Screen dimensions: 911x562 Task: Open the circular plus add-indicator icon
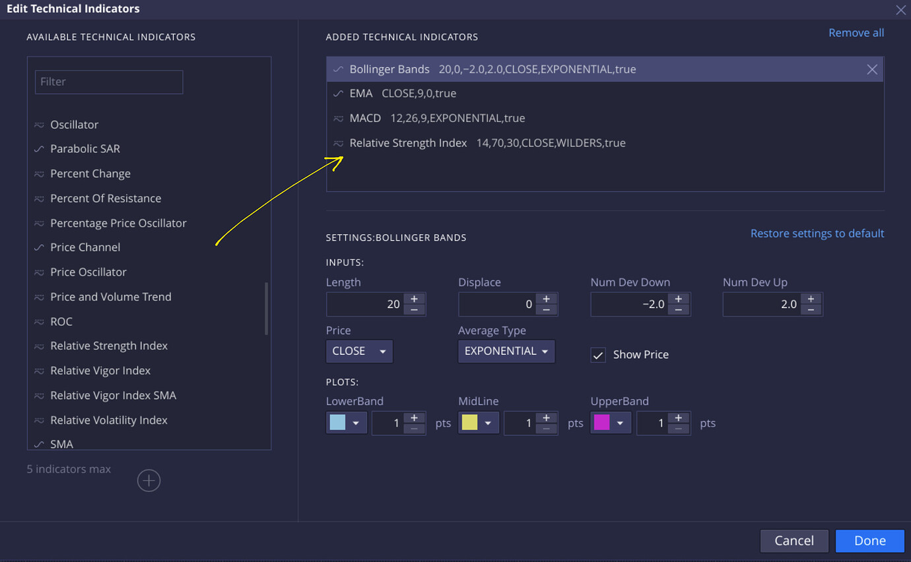pos(149,480)
